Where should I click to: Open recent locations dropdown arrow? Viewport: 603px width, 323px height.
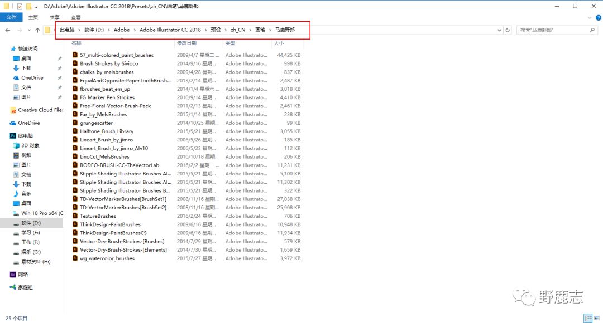[x=29, y=30]
